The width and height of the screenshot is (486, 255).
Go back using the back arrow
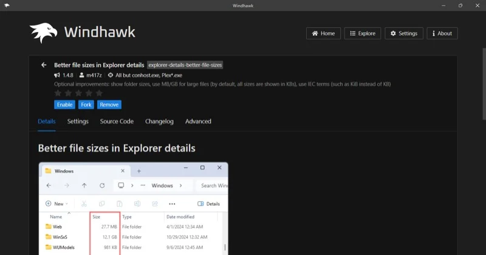point(44,65)
